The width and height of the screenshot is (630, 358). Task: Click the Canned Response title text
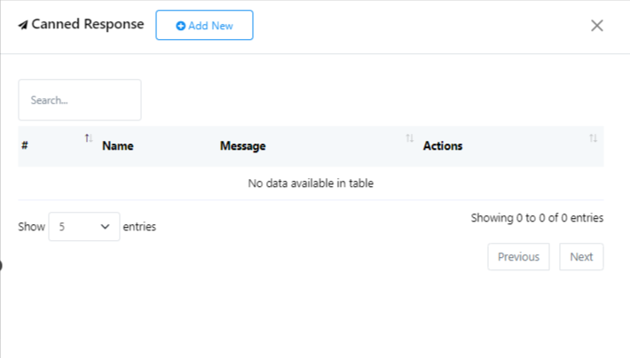[87, 25]
